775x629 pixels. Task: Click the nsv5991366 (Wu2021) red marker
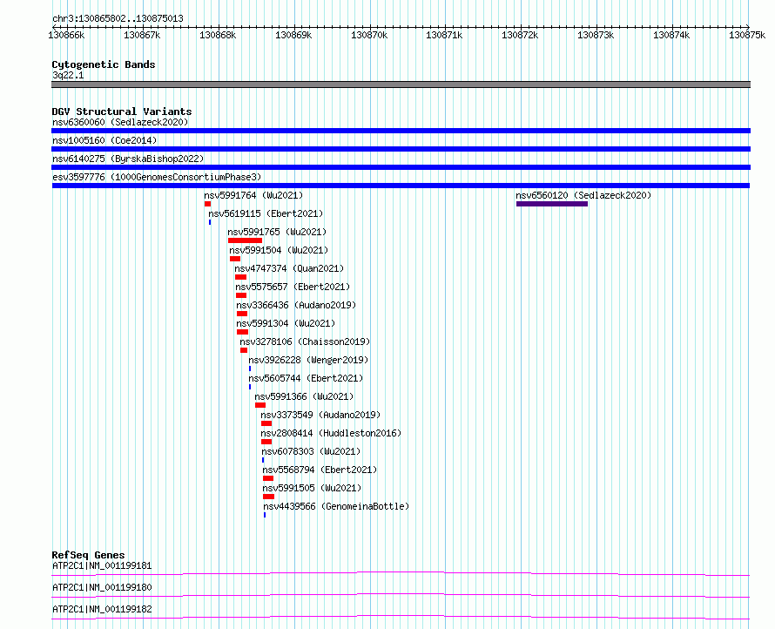coord(260,405)
